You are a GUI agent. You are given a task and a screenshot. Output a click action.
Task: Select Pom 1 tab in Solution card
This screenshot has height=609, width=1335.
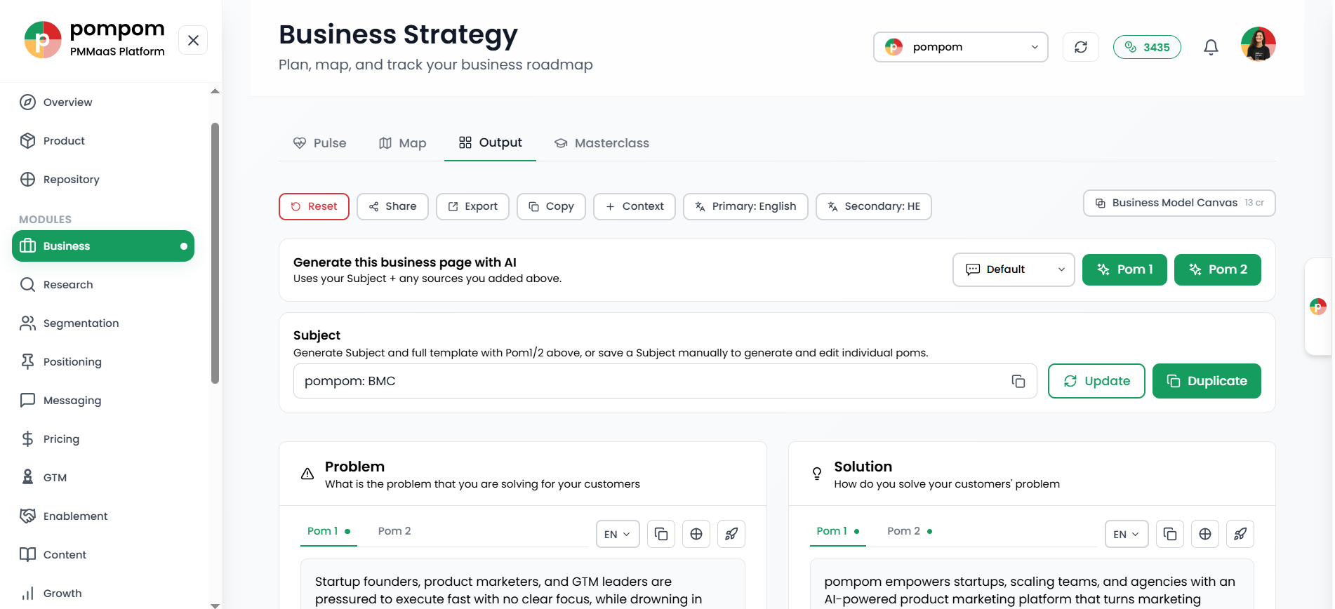(838, 531)
